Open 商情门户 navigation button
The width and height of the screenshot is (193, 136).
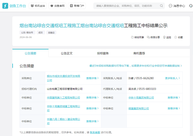pyautogui.click(x=77, y=6)
